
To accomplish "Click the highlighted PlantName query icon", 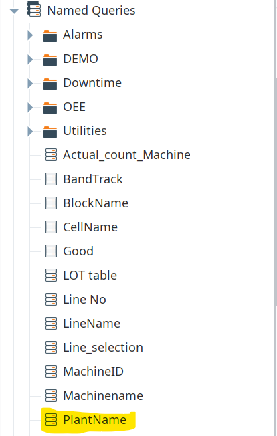I will [51, 419].
